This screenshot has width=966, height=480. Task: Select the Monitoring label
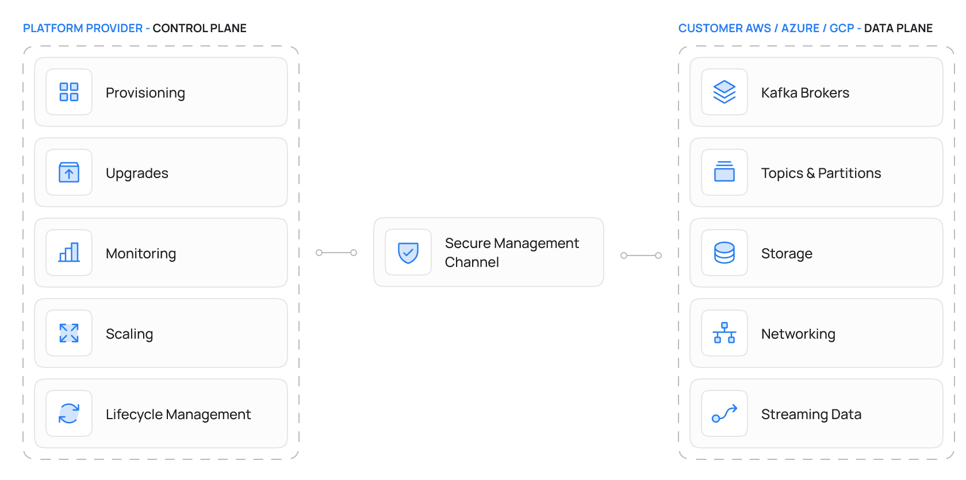coord(141,254)
